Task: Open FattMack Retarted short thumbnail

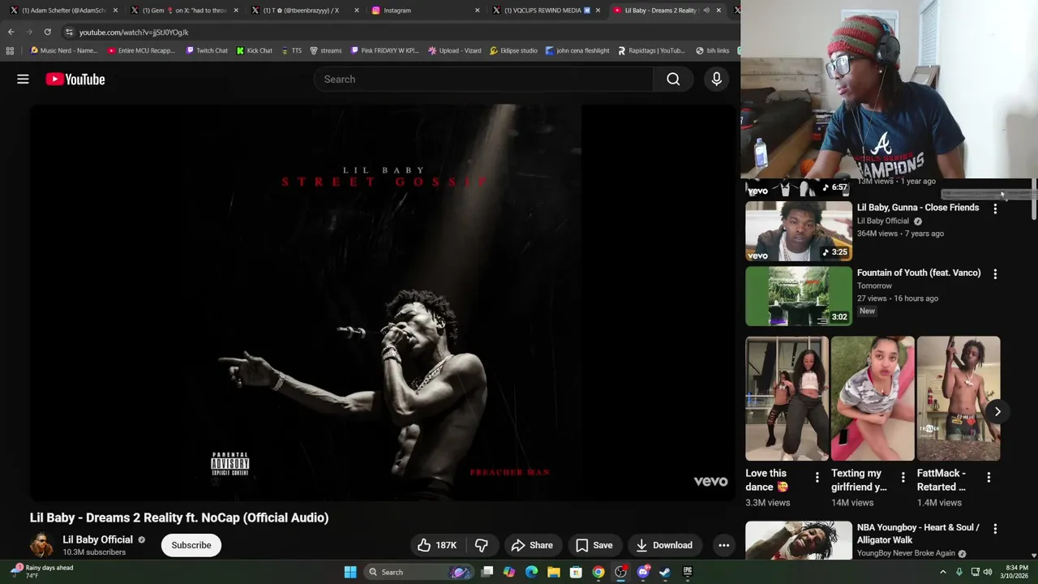Action: (959, 398)
